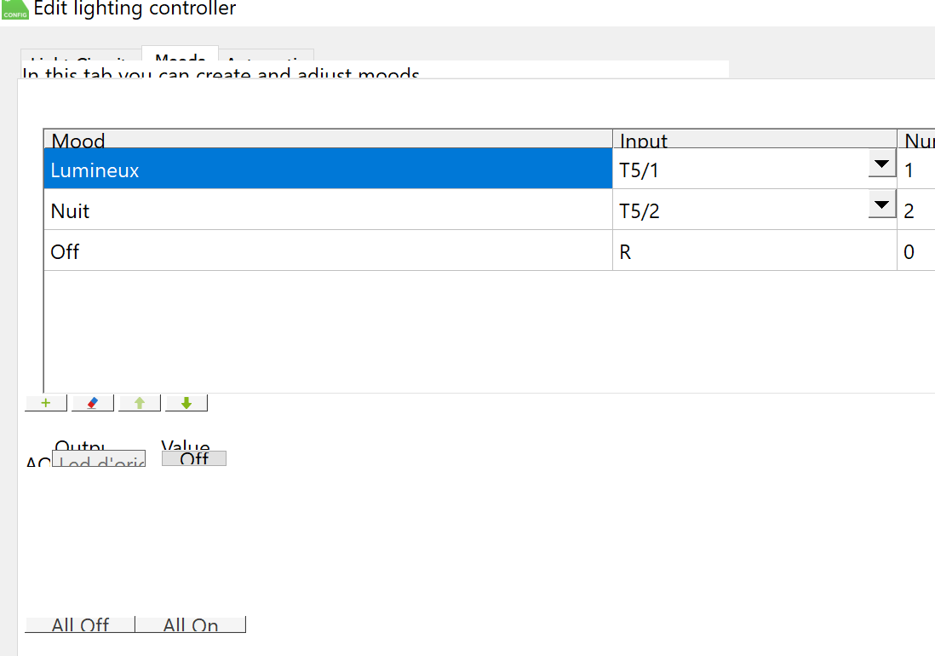The width and height of the screenshot is (935, 656).
Task: Click the Mood column header
Action: pos(328,140)
